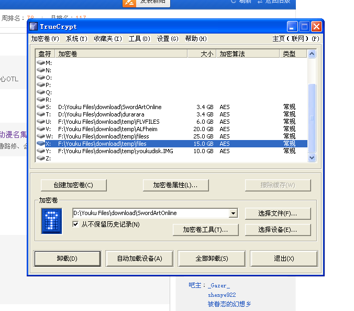Open the 主页(联网)(P) menu
Screen dimensions: 354x311
point(296,39)
